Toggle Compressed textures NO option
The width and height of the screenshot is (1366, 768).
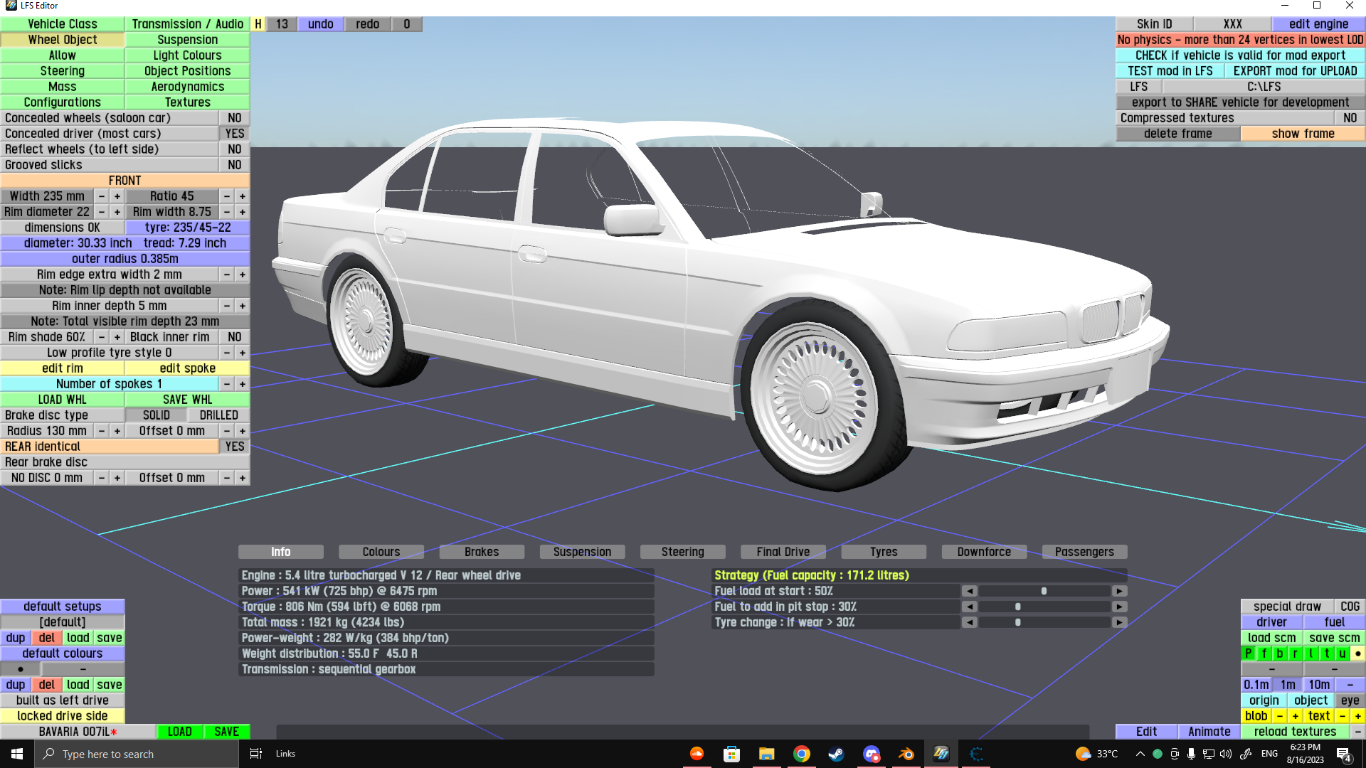click(1350, 118)
